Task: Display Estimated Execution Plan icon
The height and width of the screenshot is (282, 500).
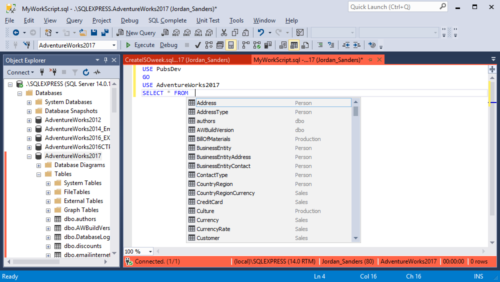Action: [x=209, y=45]
